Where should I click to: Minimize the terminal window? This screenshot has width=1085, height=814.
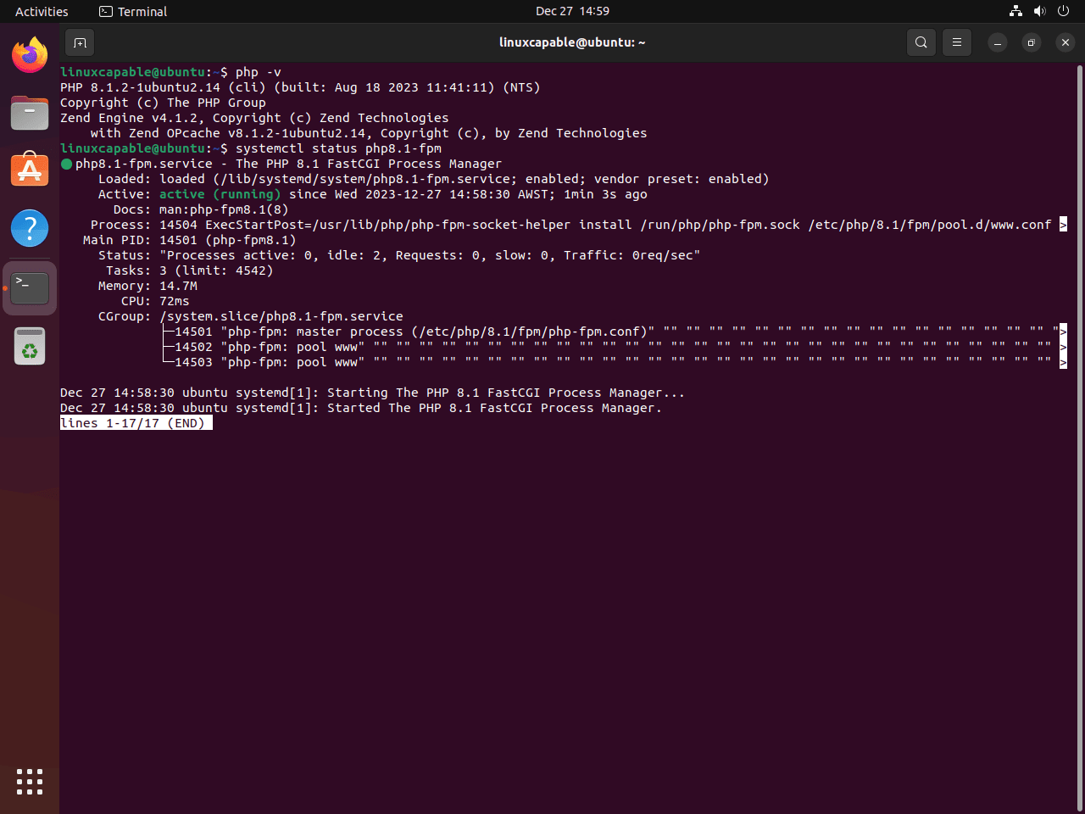[x=998, y=42]
